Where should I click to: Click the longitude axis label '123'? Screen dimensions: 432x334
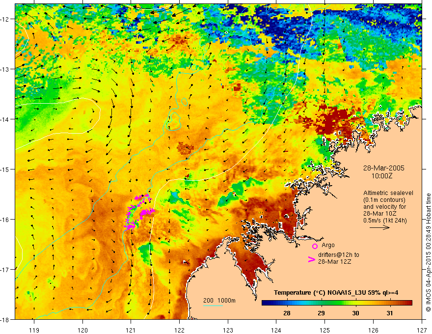tap(228, 330)
